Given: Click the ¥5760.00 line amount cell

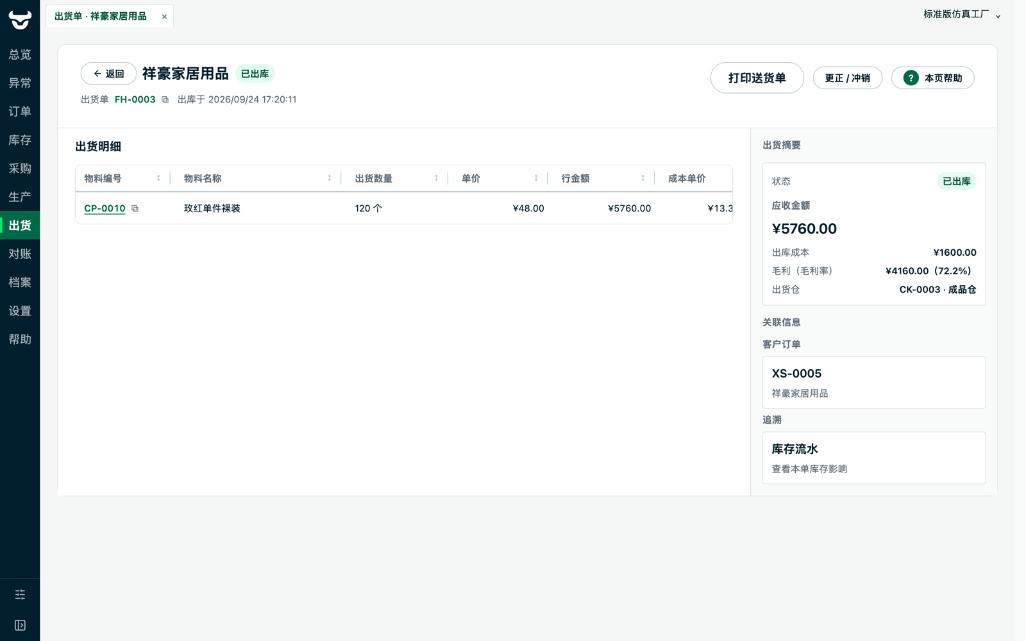Looking at the screenshot, I should click(629, 208).
